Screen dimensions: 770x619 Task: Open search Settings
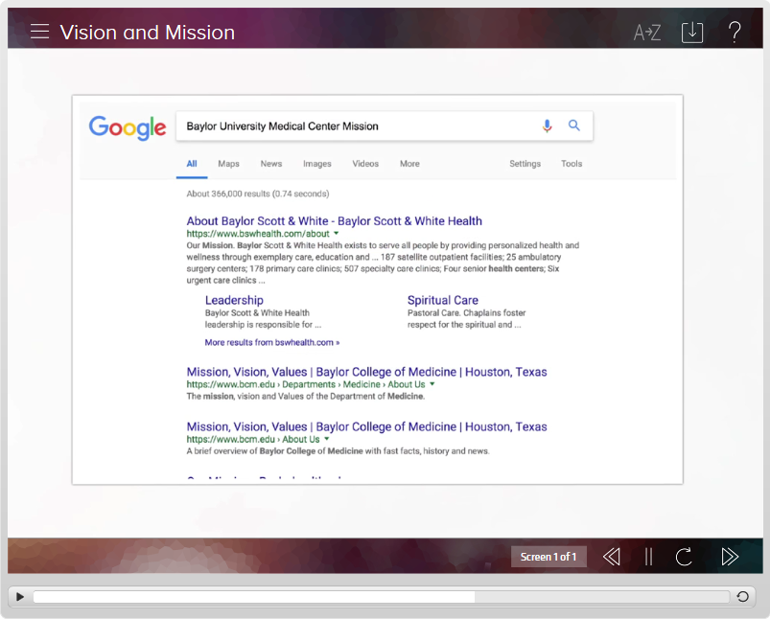coord(525,164)
